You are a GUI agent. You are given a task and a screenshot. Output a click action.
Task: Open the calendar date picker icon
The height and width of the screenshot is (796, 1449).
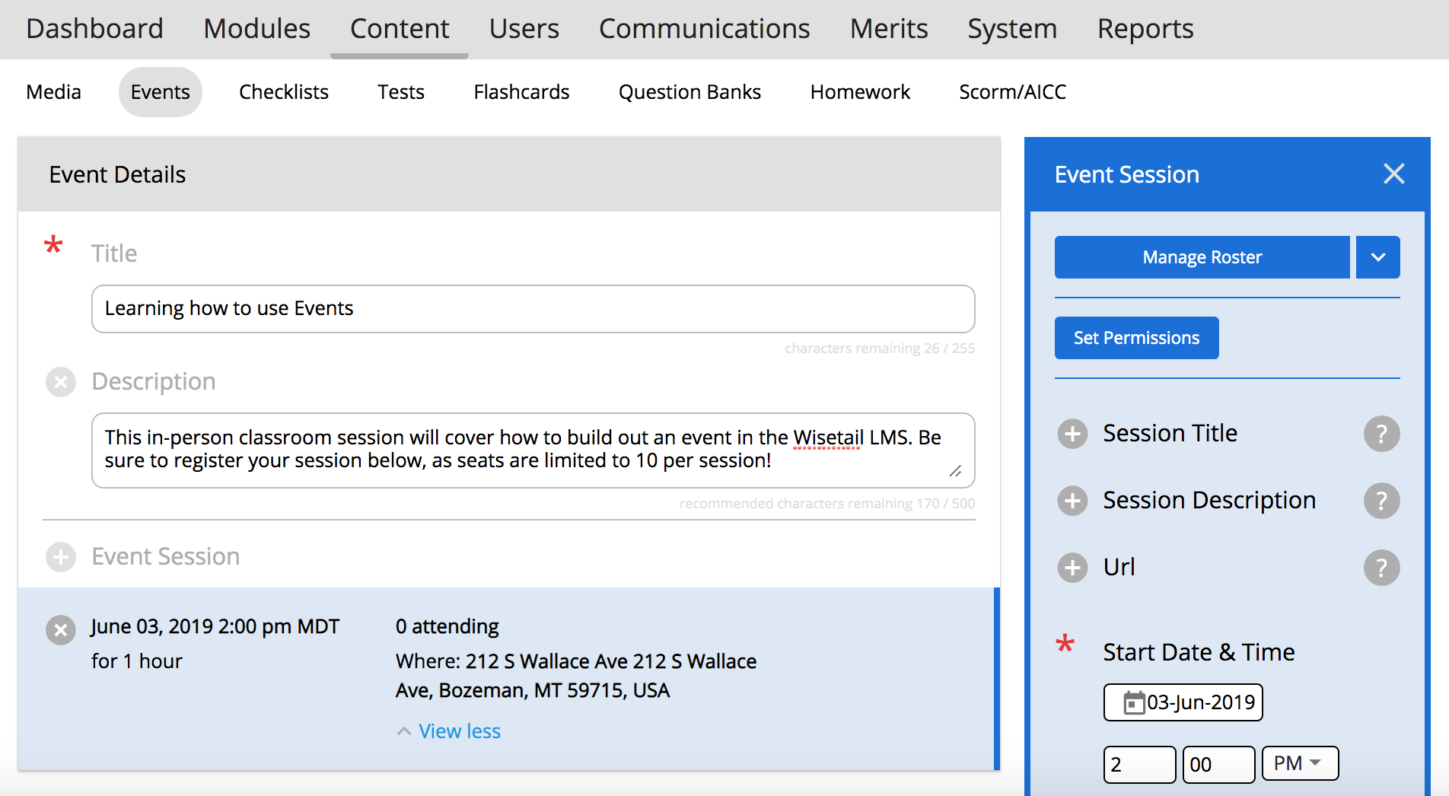1134,702
